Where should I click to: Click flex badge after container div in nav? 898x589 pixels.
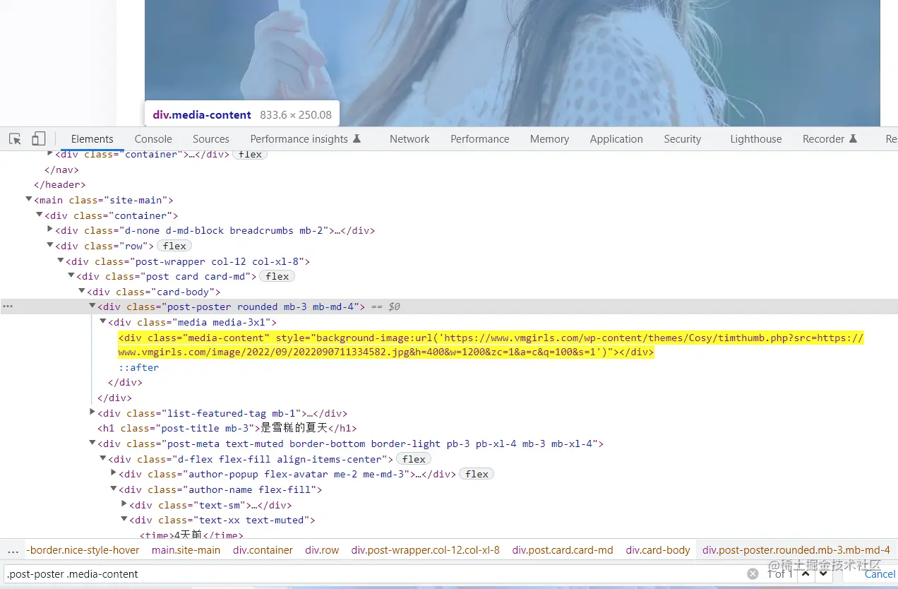click(251, 155)
